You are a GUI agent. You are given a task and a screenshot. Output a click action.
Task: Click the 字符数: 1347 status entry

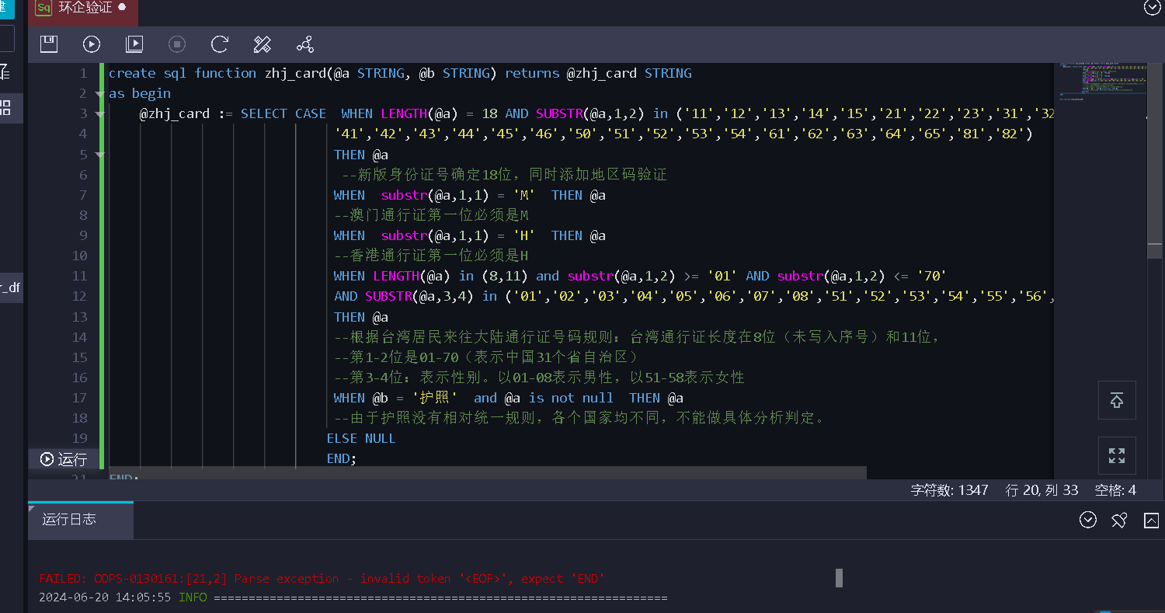click(x=949, y=490)
